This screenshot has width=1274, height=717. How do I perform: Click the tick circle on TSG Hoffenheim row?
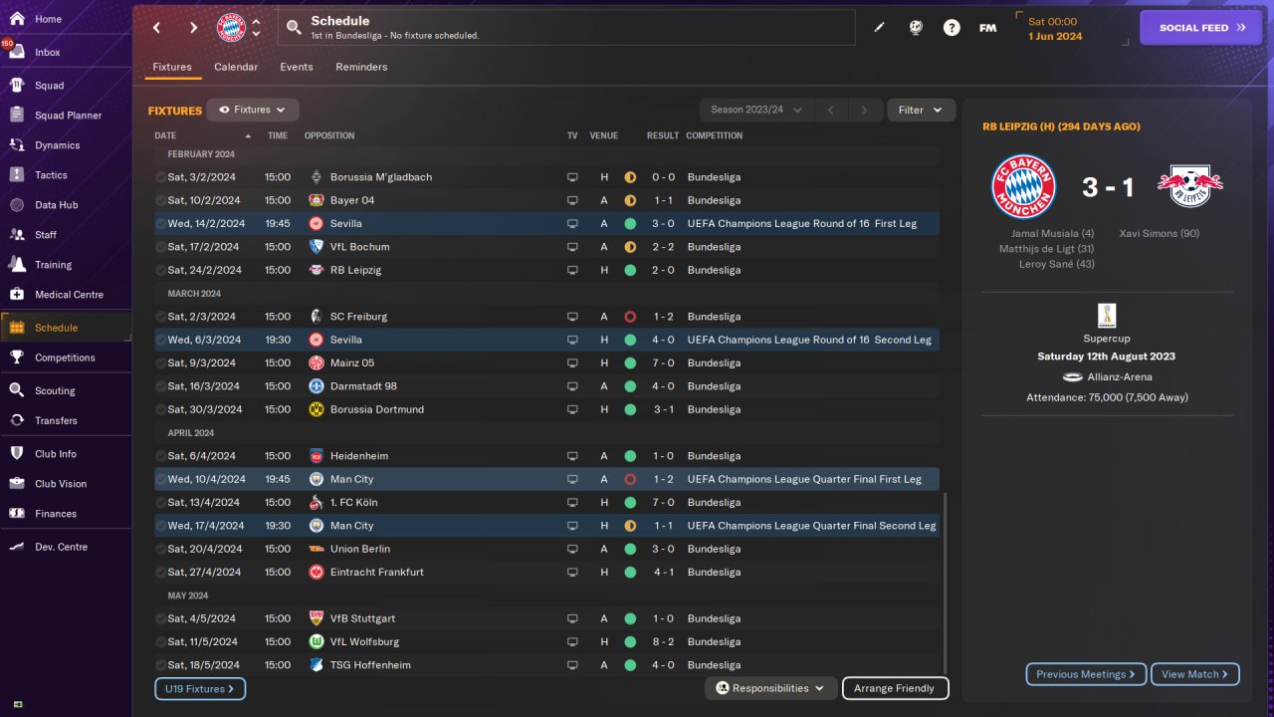[x=160, y=665]
